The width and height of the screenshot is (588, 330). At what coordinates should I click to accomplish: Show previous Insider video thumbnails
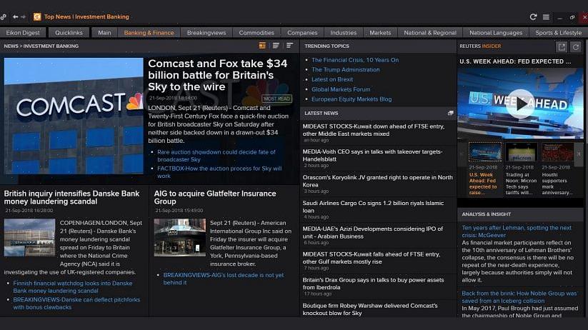[462, 154]
